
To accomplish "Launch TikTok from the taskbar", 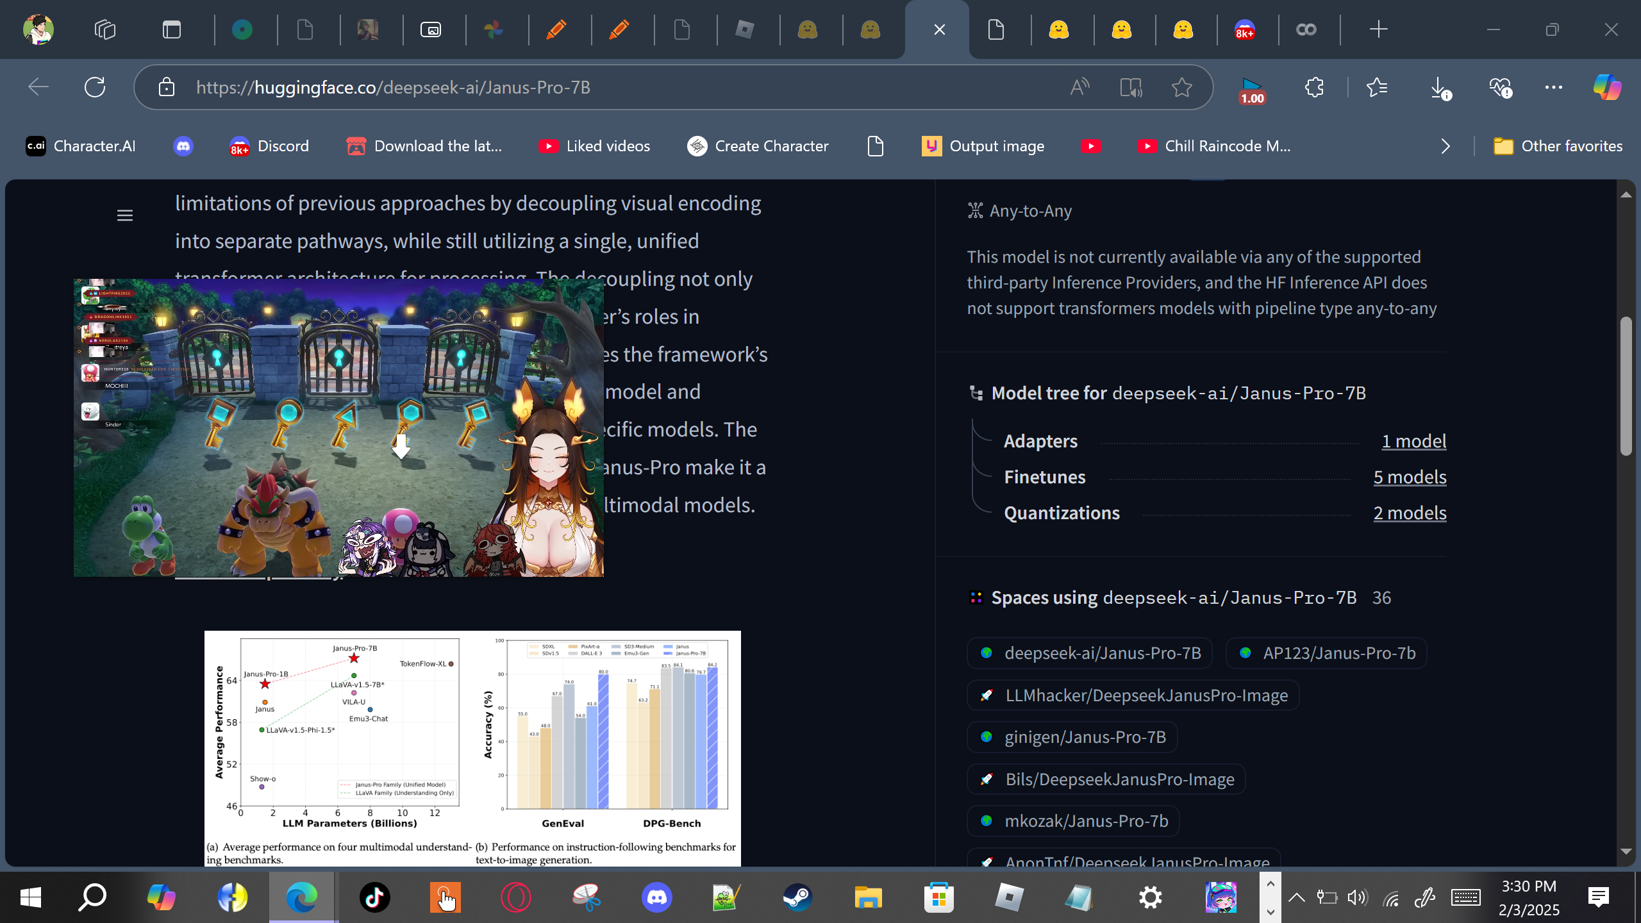I will click(374, 897).
